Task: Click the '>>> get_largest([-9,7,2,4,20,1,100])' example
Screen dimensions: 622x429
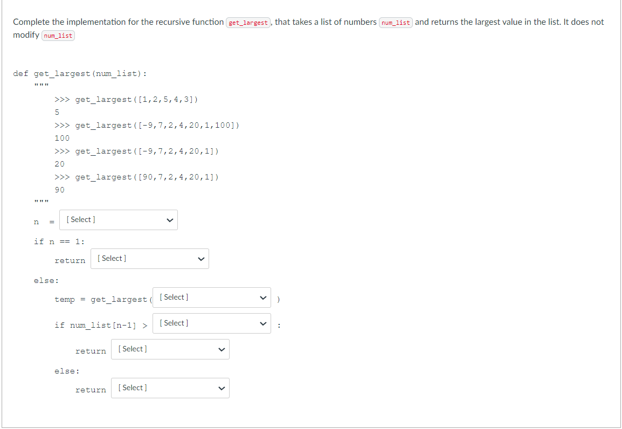Action: (x=147, y=125)
